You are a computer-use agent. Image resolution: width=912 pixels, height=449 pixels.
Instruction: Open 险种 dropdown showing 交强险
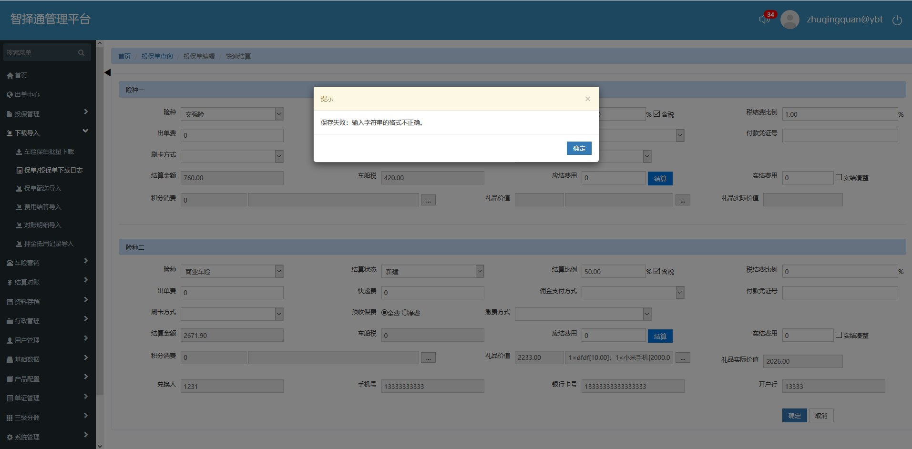[232, 114]
